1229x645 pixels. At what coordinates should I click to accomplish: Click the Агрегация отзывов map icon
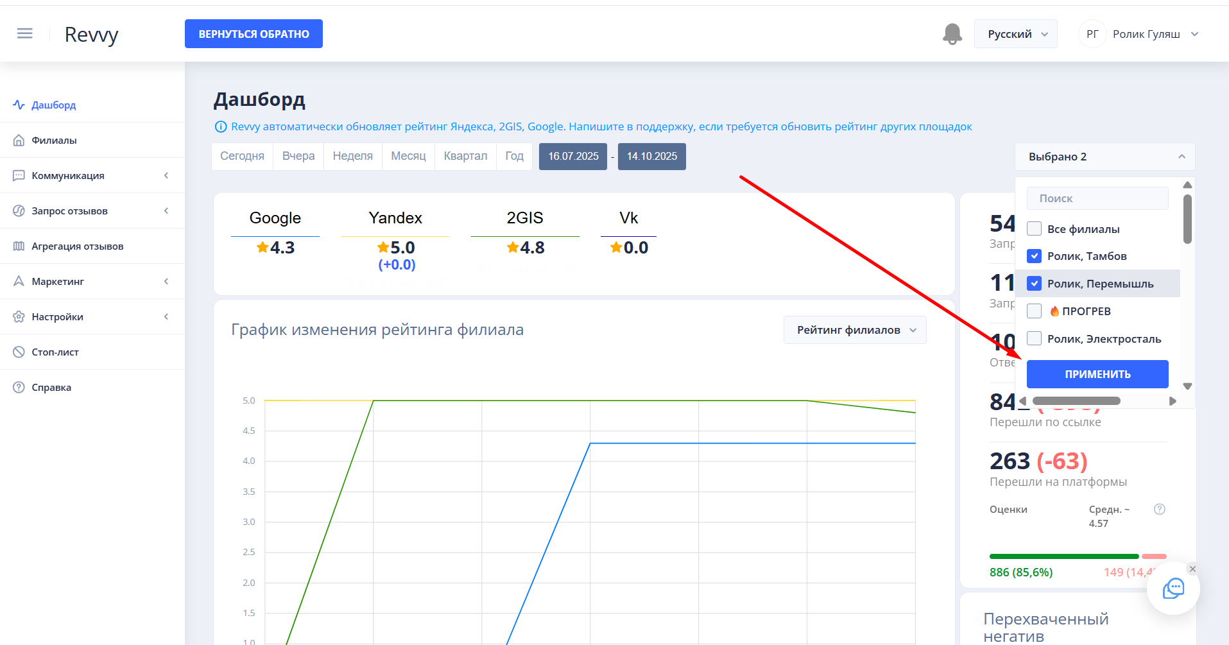(x=19, y=246)
